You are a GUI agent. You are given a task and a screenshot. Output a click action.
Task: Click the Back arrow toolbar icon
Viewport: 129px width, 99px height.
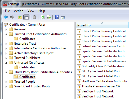(6, 17)
